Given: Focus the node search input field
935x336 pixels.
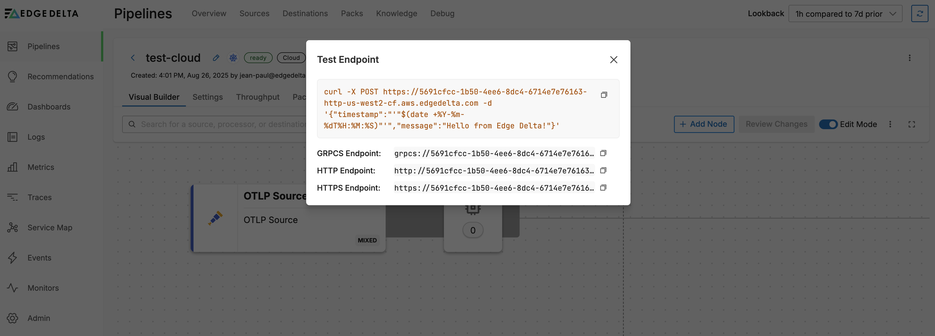Looking at the screenshot, I should 215,124.
